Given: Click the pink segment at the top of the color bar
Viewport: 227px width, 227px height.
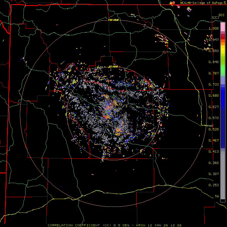Looking at the screenshot, I should pos(223,27).
